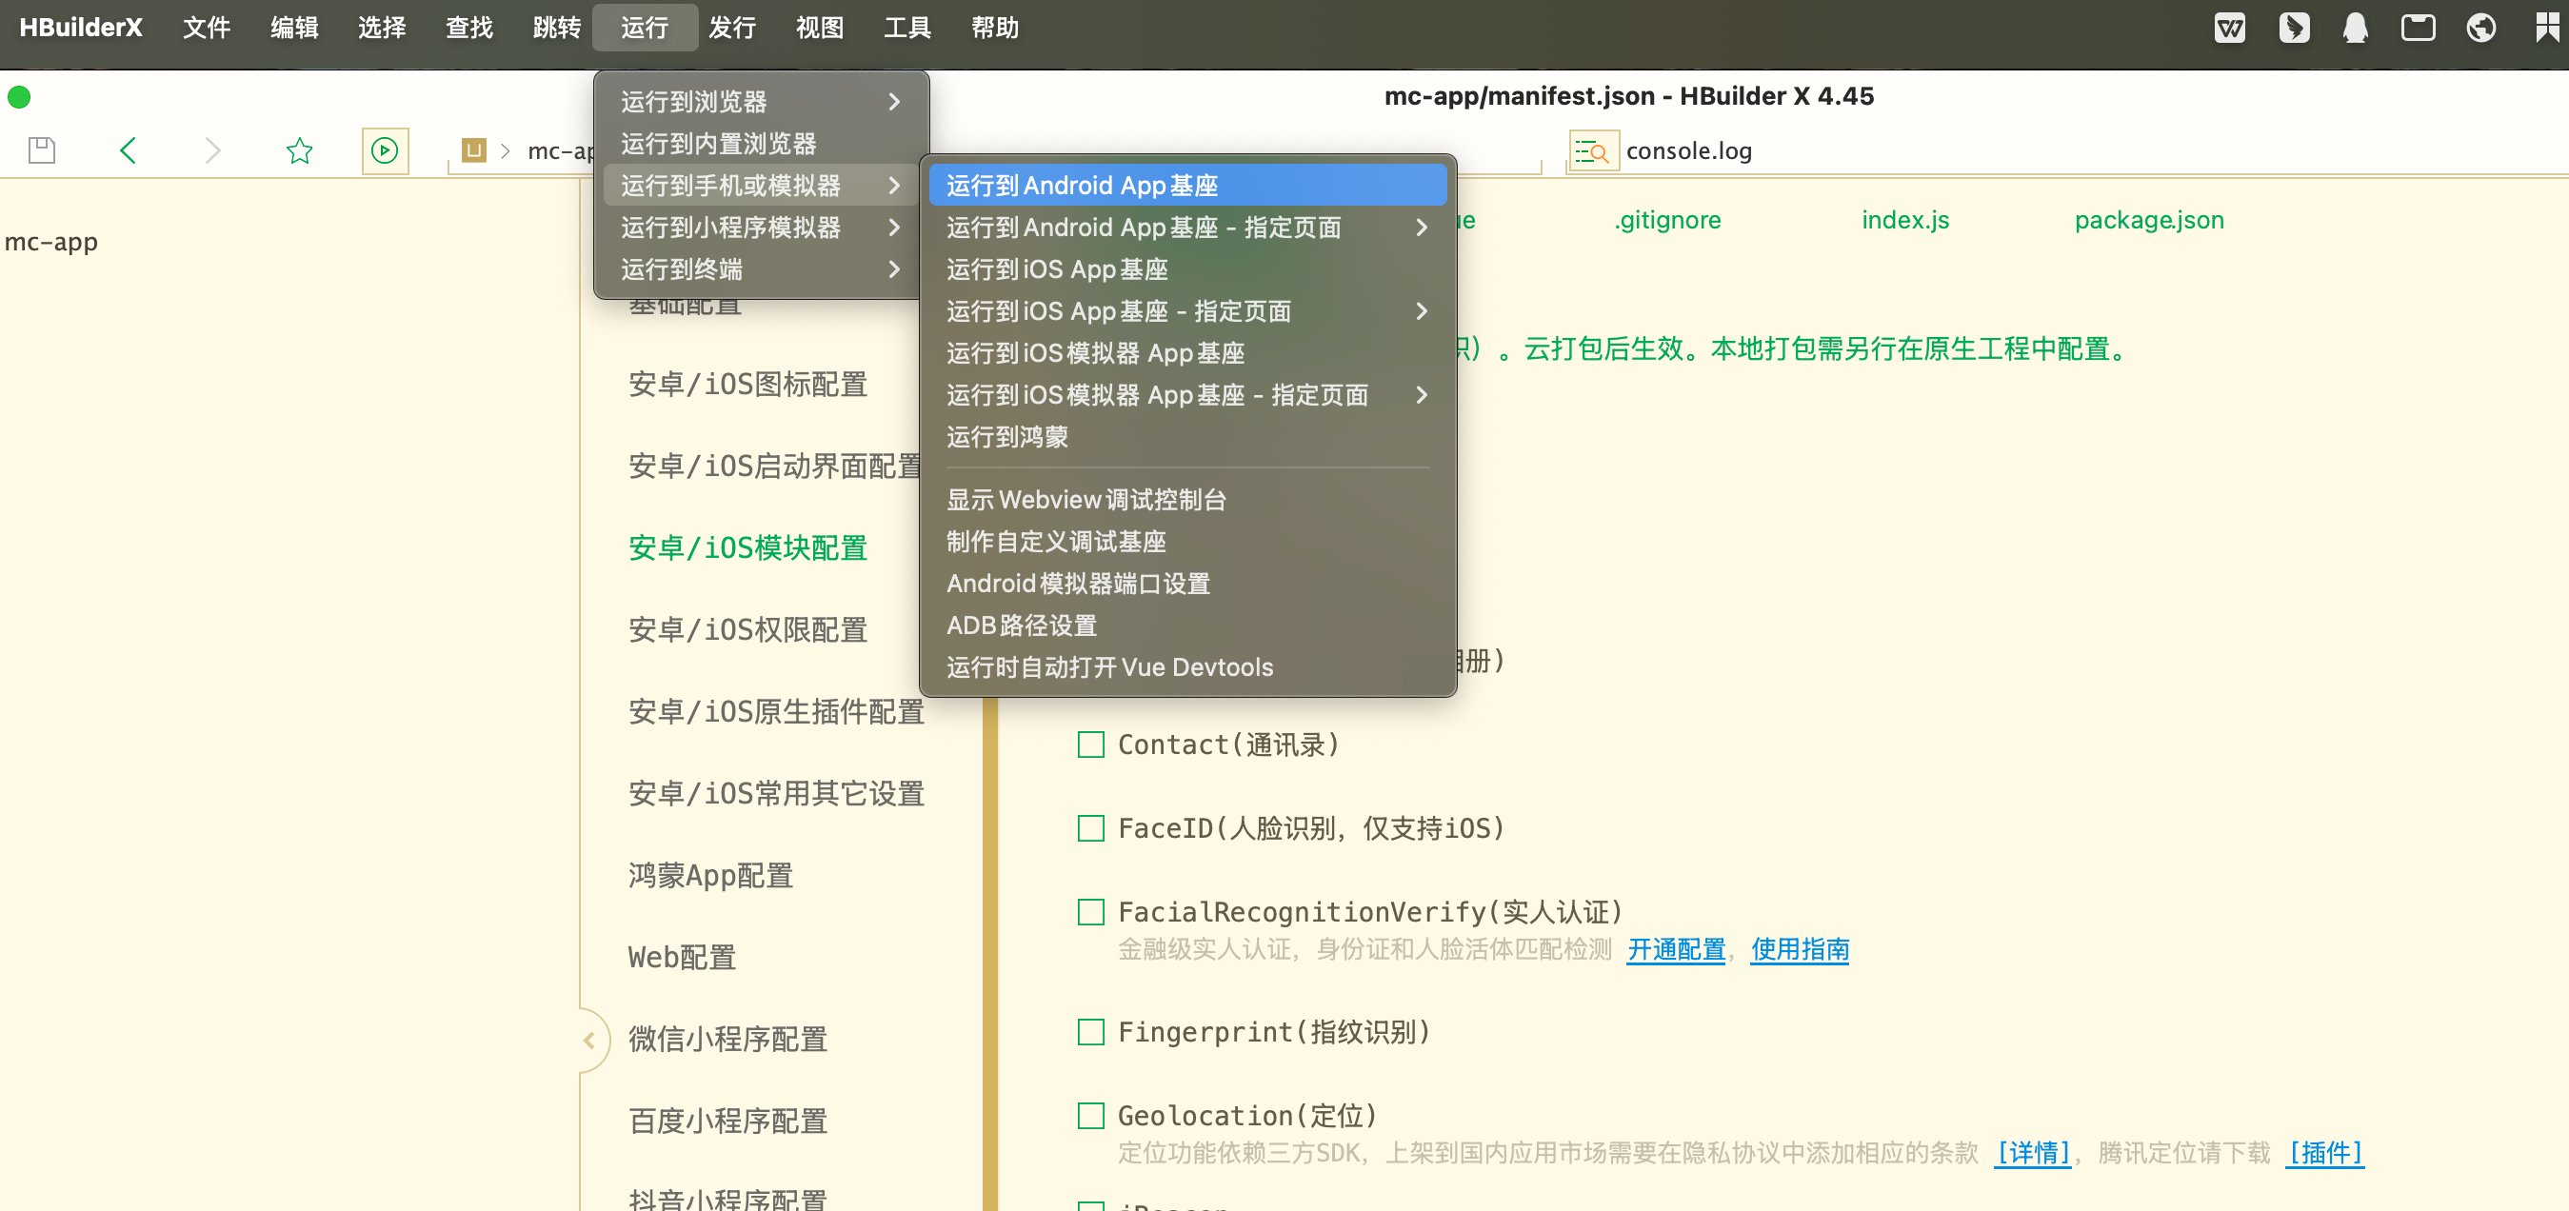Expand 运行到小程序模拟器 submenu
This screenshot has height=1211, width=2569.
(761, 228)
